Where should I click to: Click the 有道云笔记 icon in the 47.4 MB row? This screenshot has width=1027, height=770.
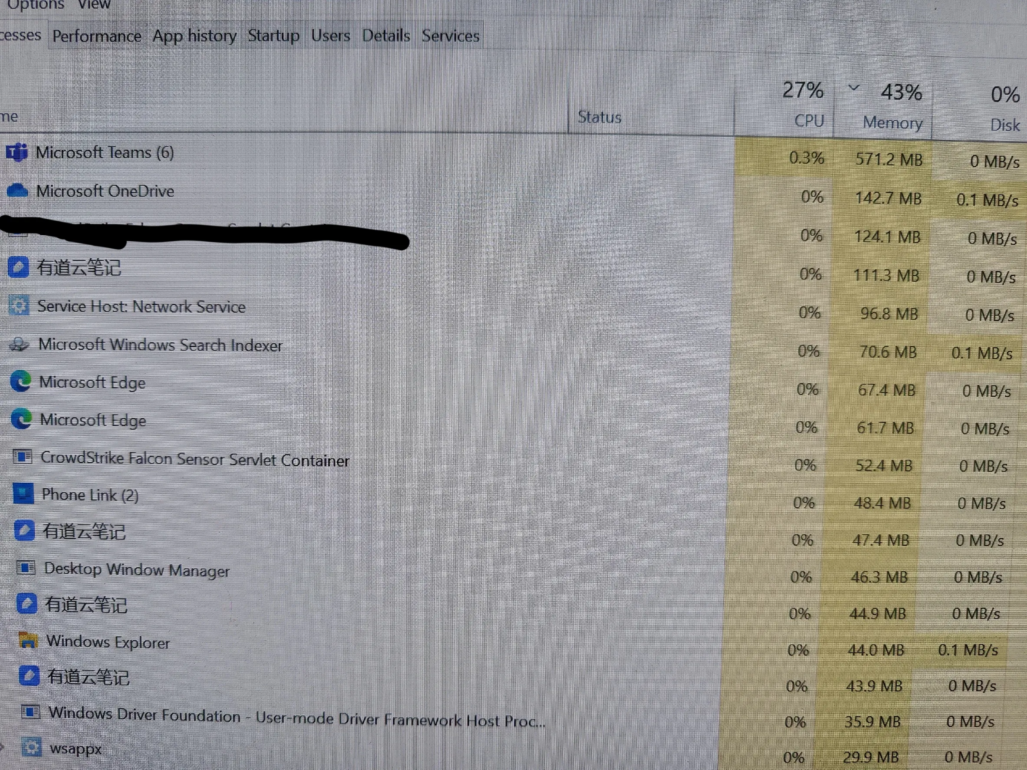[x=25, y=530]
